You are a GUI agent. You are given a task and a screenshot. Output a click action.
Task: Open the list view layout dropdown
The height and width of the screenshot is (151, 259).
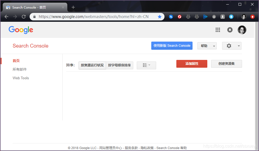point(146,65)
